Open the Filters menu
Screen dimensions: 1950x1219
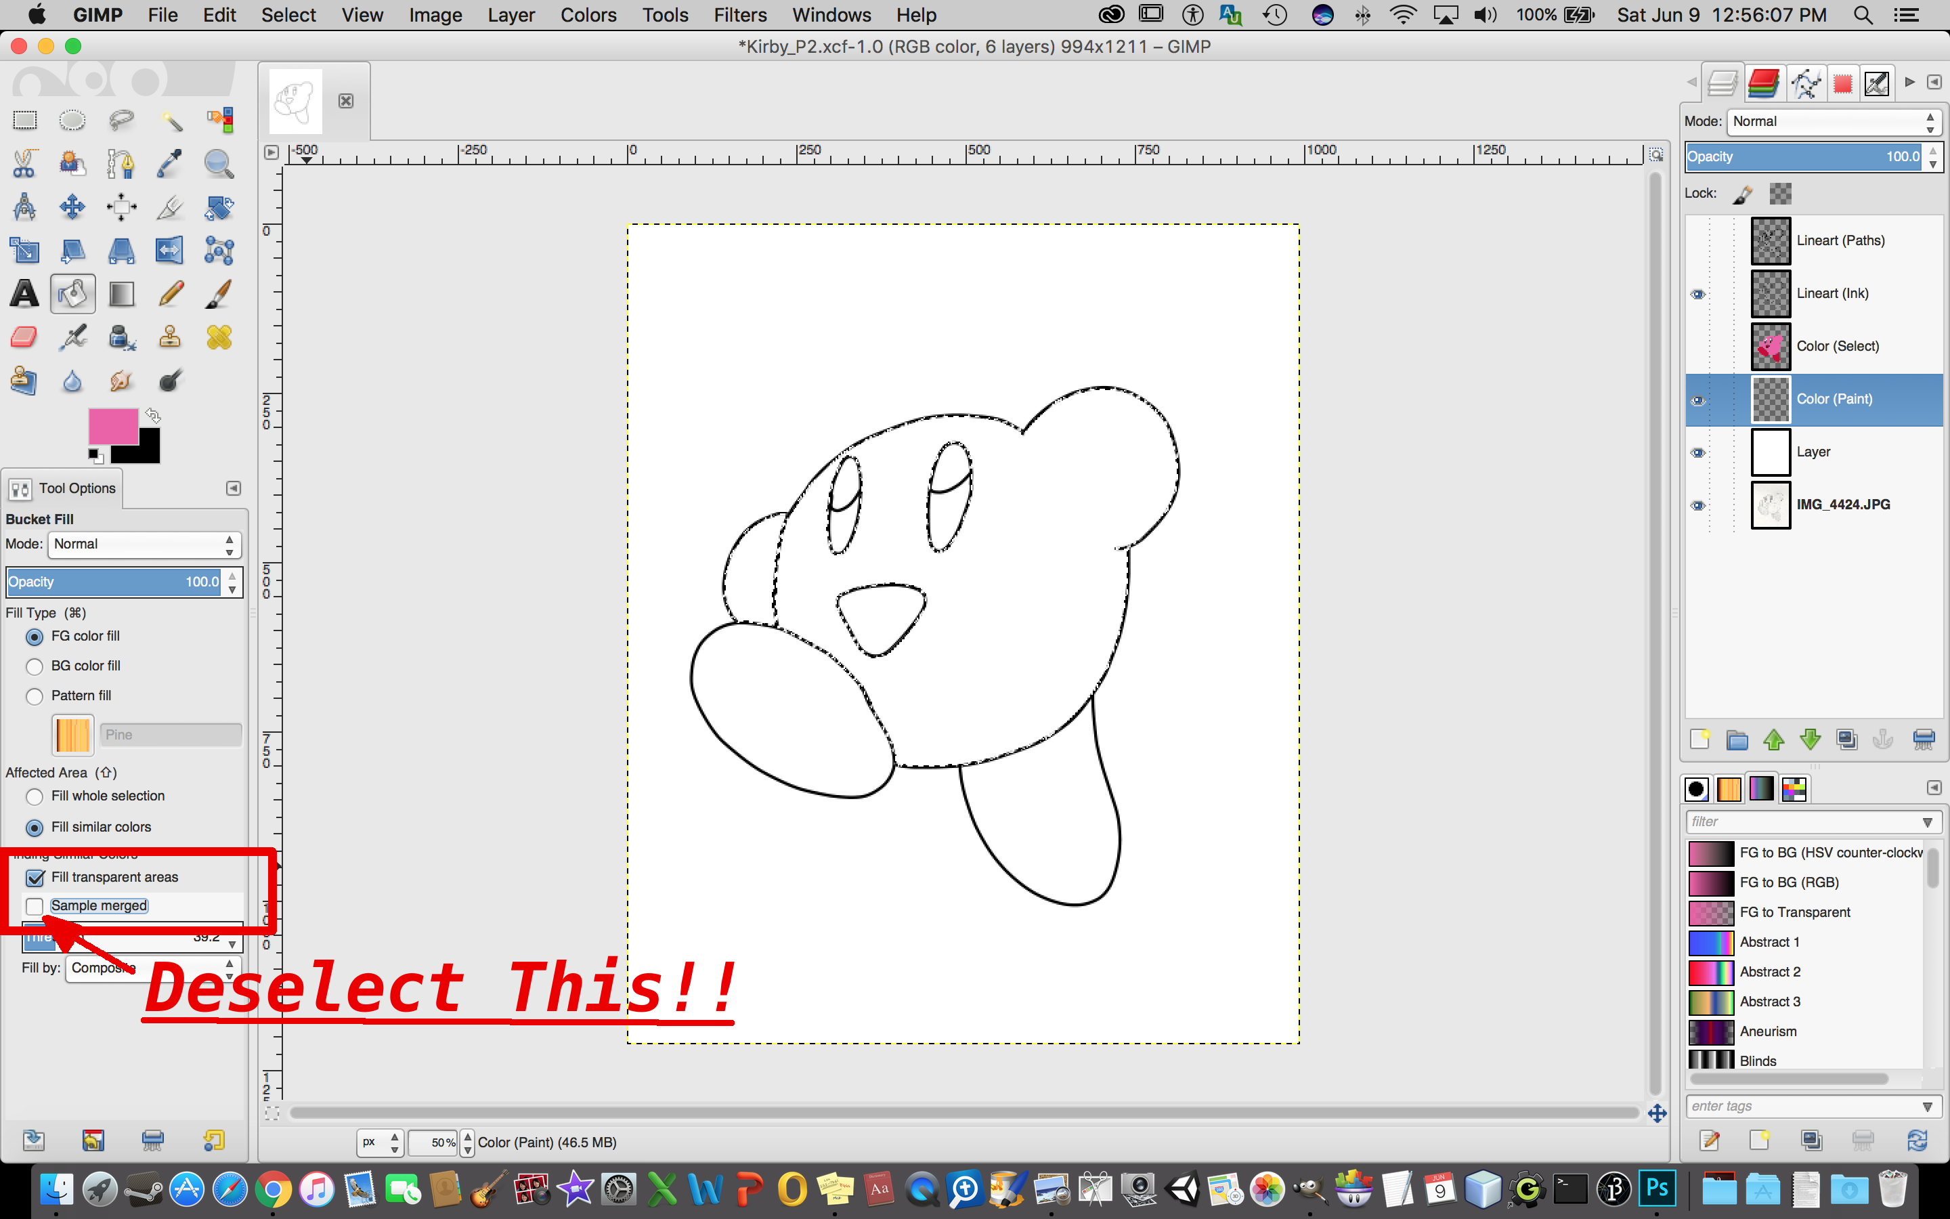(739, 14)
